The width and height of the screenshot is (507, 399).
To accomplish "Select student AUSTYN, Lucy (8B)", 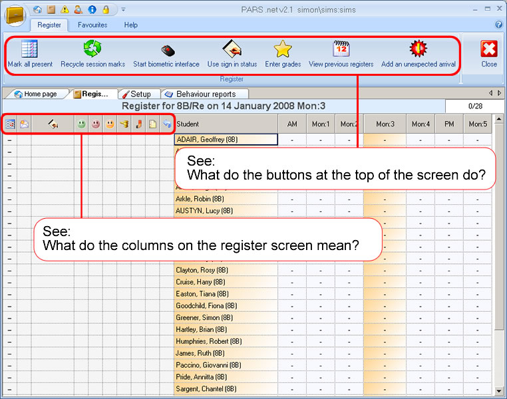I will click(x=226, y=211).
